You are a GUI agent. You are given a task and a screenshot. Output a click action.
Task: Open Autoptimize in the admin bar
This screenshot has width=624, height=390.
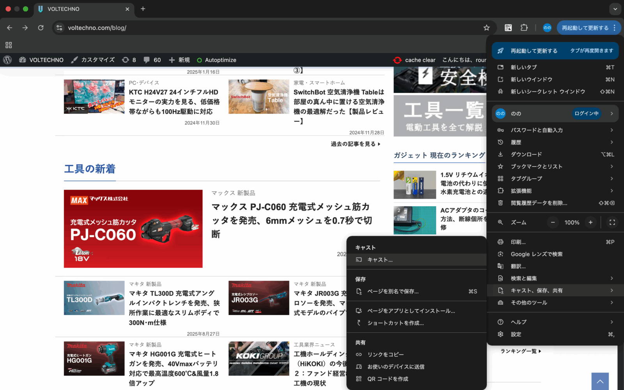216,60
